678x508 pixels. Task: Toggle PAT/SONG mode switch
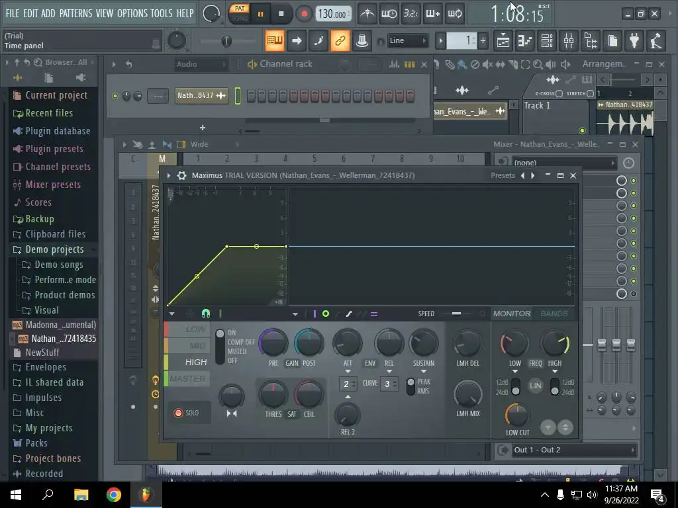point(240,13)
